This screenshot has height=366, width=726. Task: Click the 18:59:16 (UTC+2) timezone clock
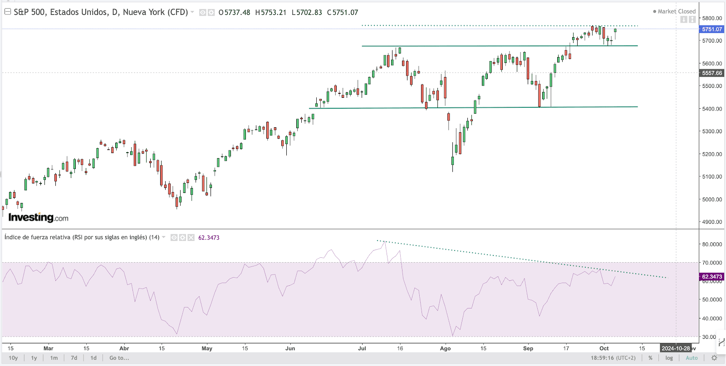[x=613, y=358]
